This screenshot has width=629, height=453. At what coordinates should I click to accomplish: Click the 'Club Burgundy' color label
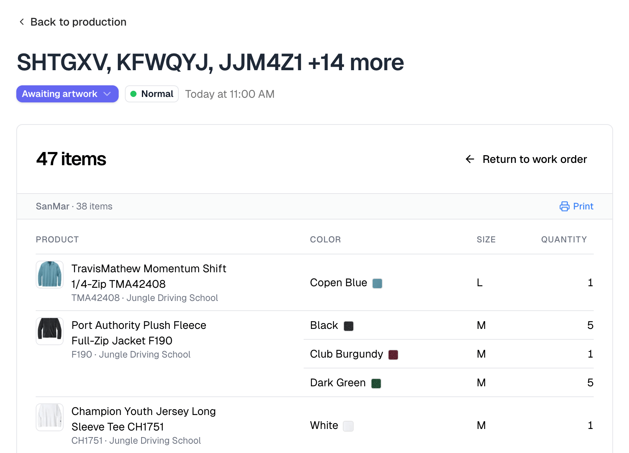347,354
